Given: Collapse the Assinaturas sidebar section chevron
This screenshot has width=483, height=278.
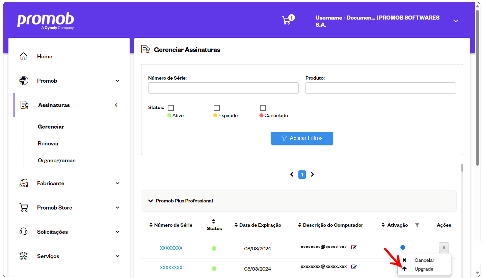Looking at the screenshot, I should point(116,105).
